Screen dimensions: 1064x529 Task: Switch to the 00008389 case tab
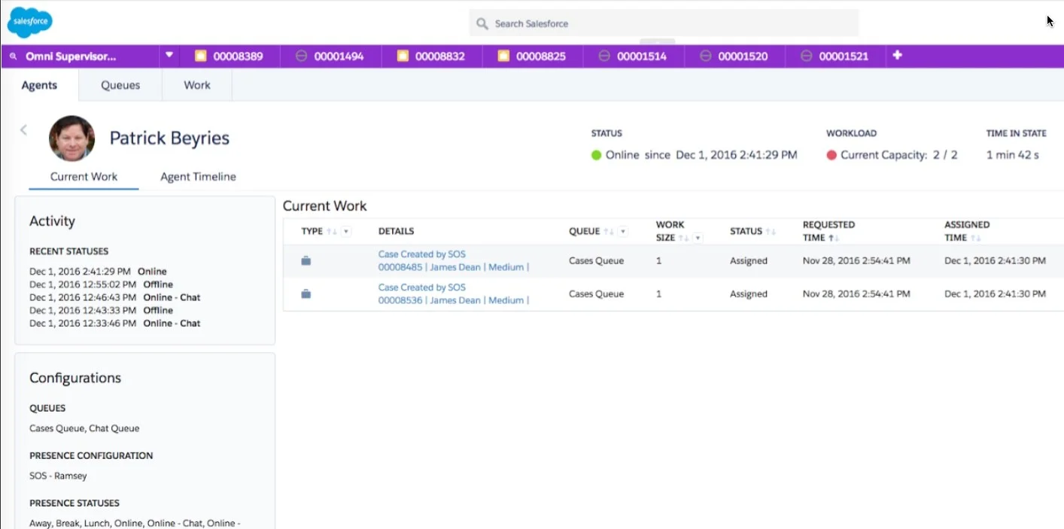coord(230,56)
